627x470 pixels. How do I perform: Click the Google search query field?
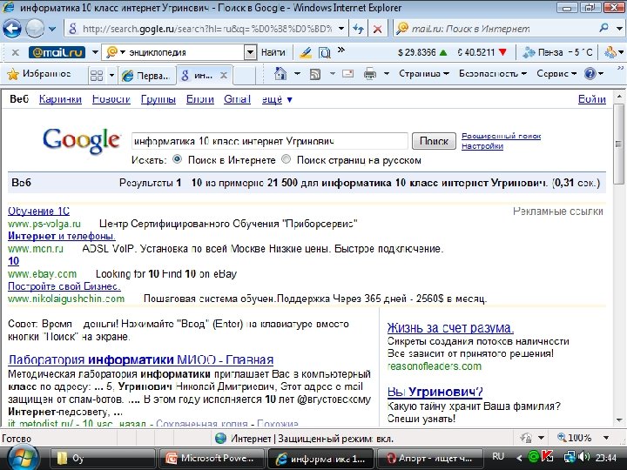(x=269, y=141)
